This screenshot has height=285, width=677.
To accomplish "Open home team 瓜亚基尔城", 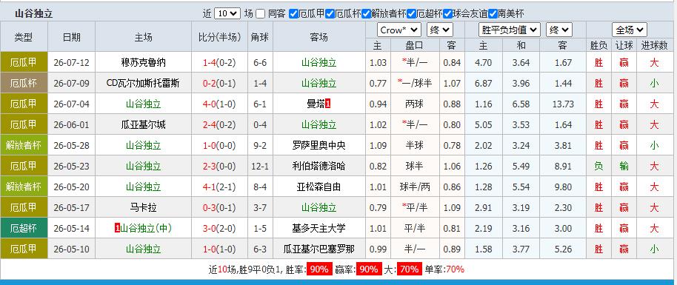I will 144,125.
